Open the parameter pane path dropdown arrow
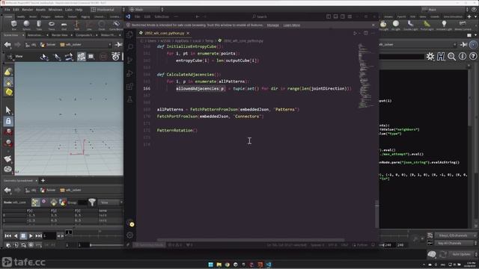This screenshot has width=479, height=269. click(455, 45)
